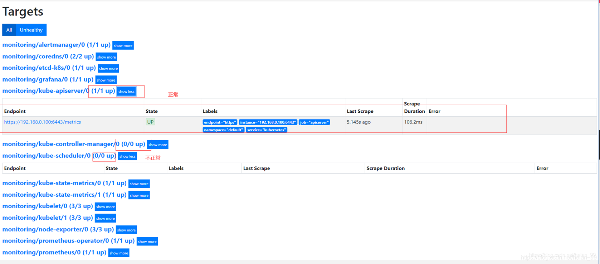
Task: Open monitoring/kubelet/0 heading link
Action: [x=48, y=206]
